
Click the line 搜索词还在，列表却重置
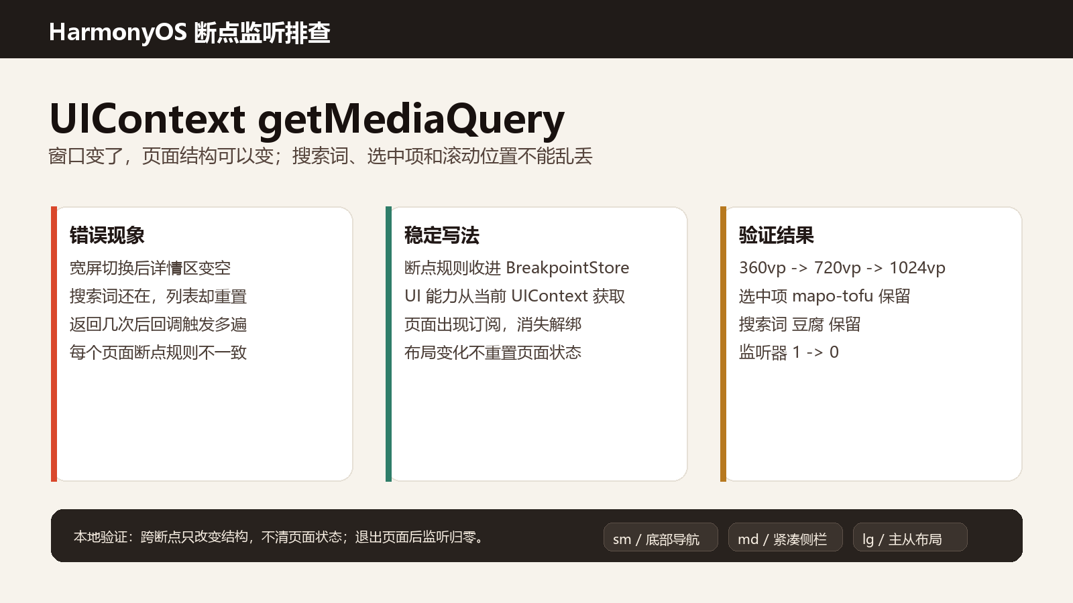[158, 296]
